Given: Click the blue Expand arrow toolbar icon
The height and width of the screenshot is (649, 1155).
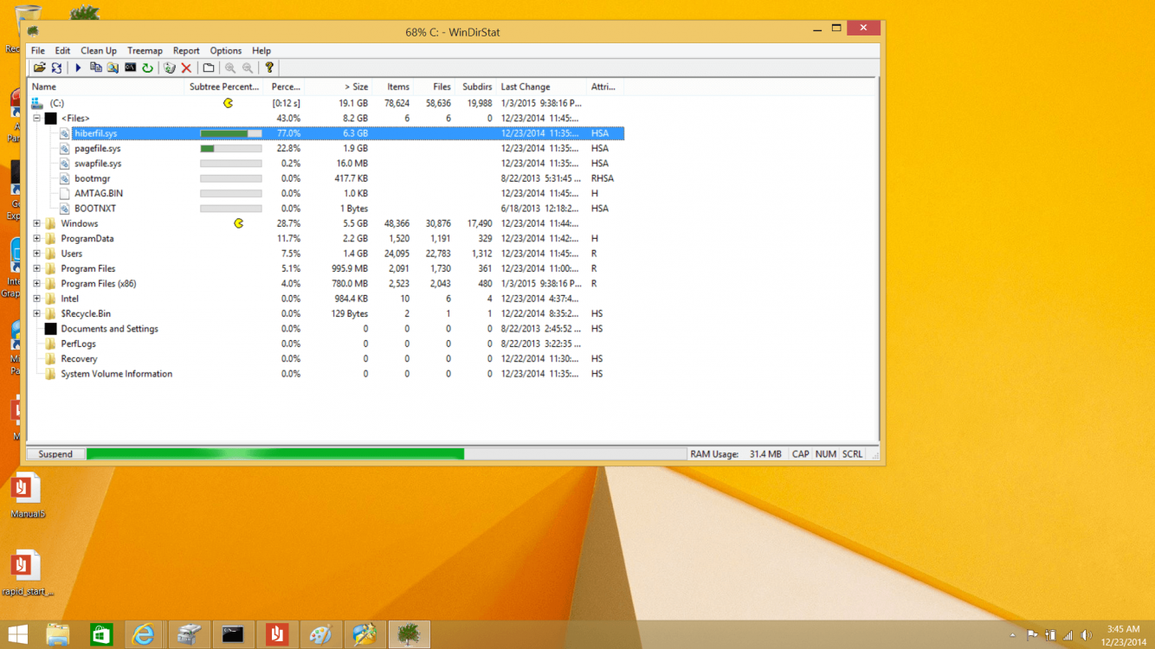Looking at the screenshot, I should tap(78, 67).
